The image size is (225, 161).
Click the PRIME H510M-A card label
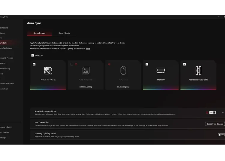[x=48, y=80]
